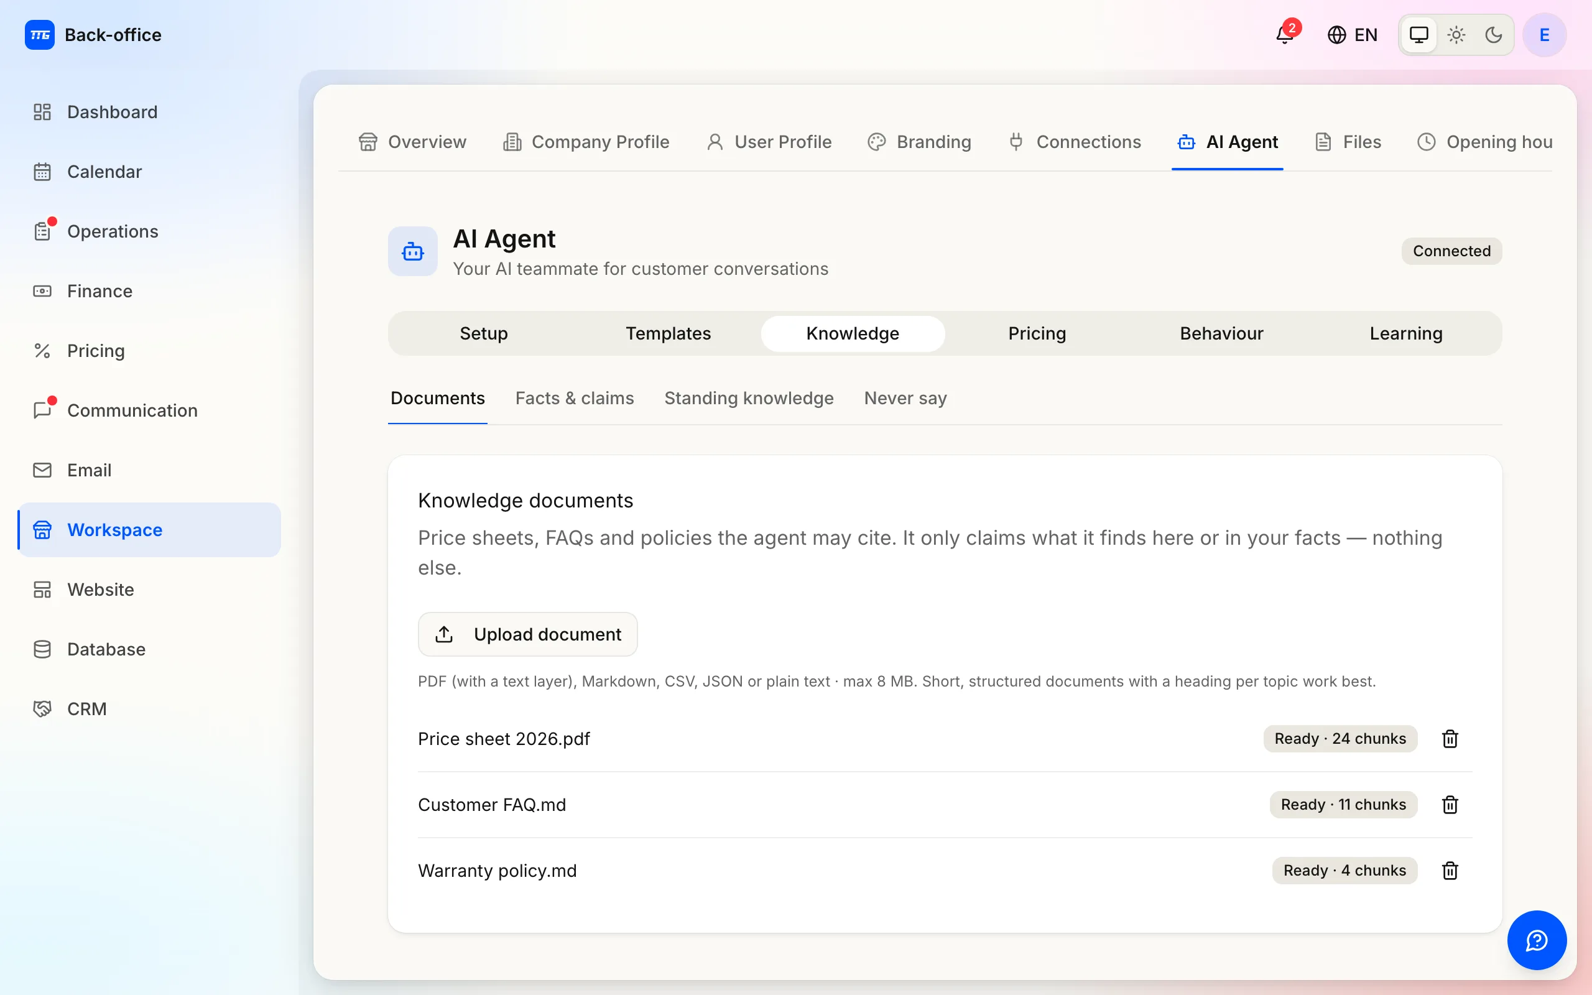1592x995 pixels.
Task: Open Database in the sidebar
Action: (149, 649)
